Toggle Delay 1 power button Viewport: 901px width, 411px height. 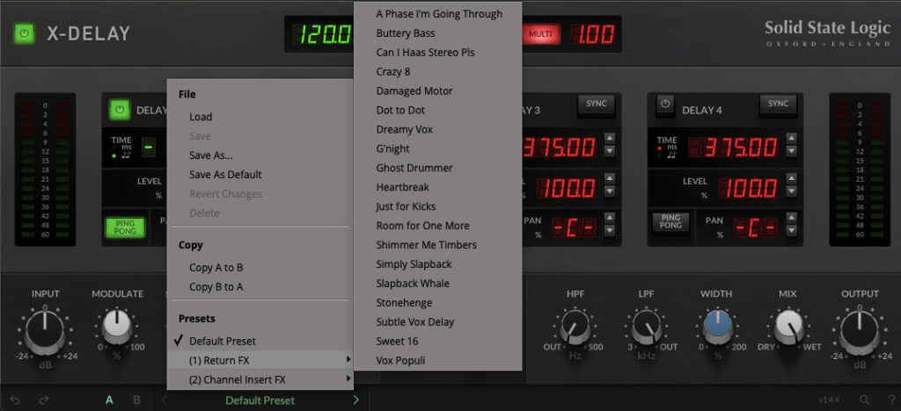point(120,110)
